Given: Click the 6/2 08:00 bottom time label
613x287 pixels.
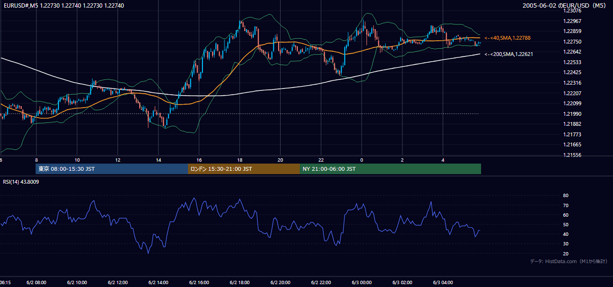Looking at the screenshot, I should click(x=36, y=283).
